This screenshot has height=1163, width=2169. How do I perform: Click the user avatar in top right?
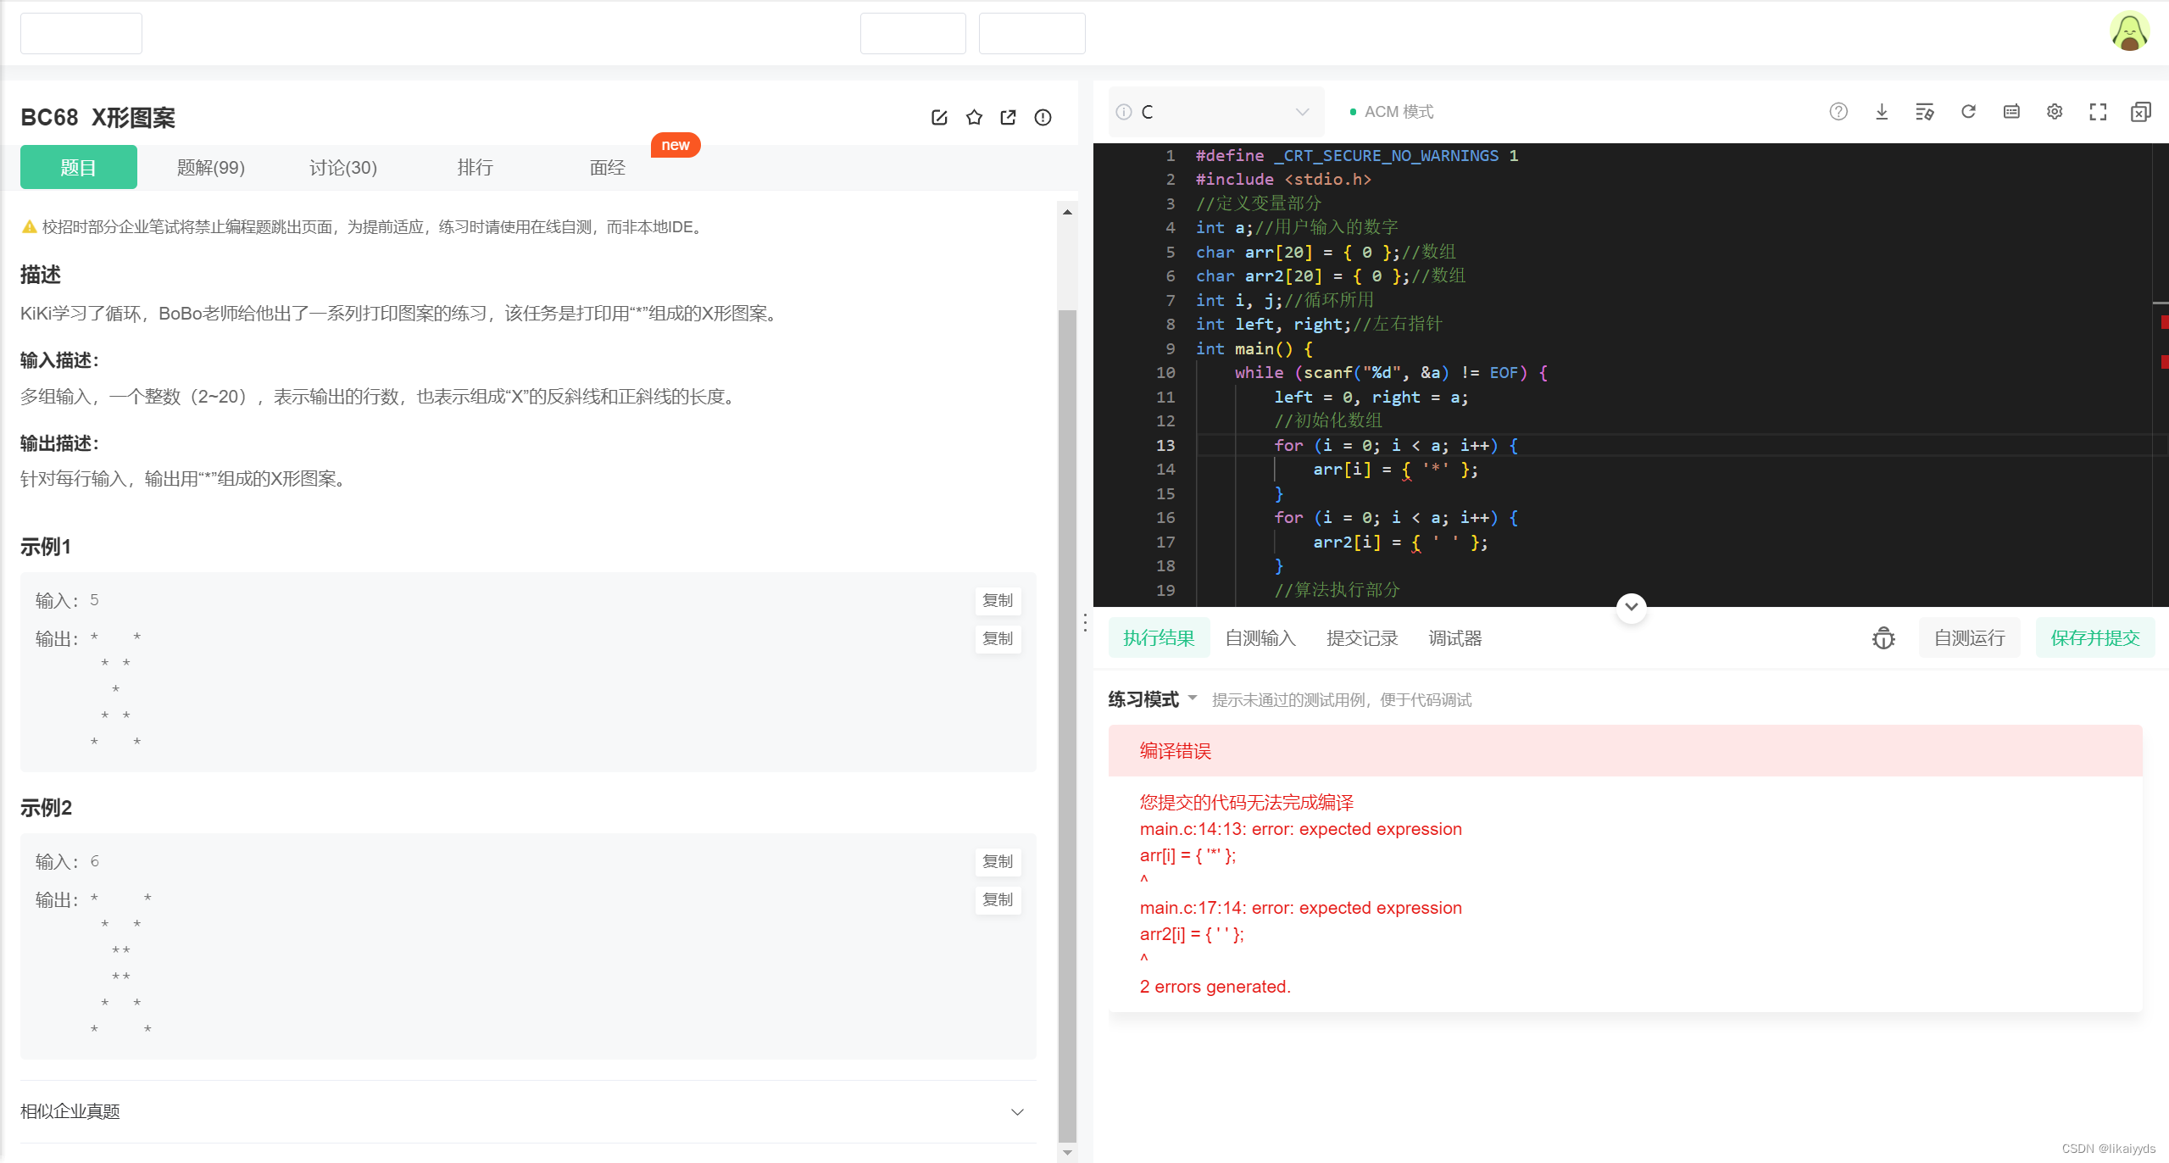pyautogui.click(x=2128, y=31)
